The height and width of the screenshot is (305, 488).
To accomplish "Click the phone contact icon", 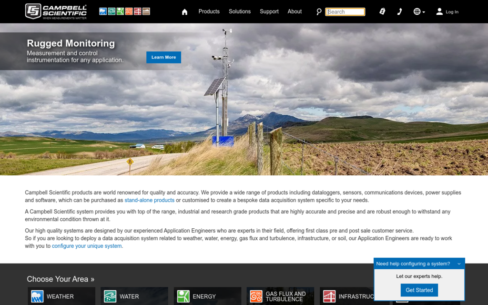I will click(x=399, y=11).
